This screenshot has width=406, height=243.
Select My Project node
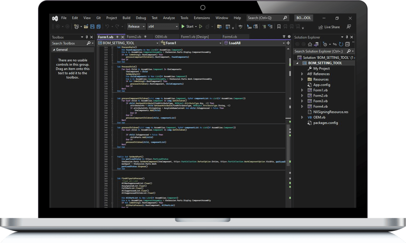click(321, 69)
